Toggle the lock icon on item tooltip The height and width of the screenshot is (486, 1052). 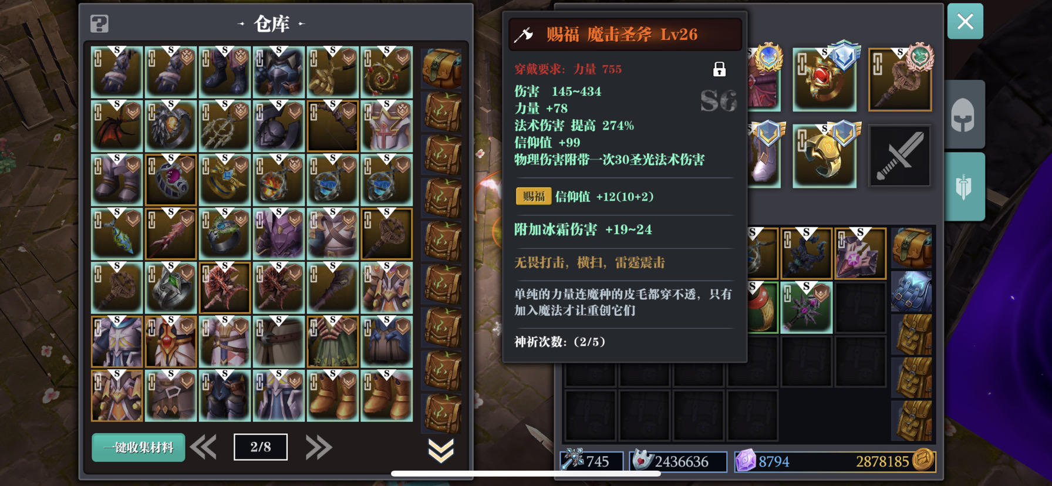pyautogui.click(x=719, y=69)
